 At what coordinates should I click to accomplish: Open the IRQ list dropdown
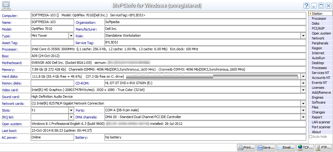[x=71, y=117]
